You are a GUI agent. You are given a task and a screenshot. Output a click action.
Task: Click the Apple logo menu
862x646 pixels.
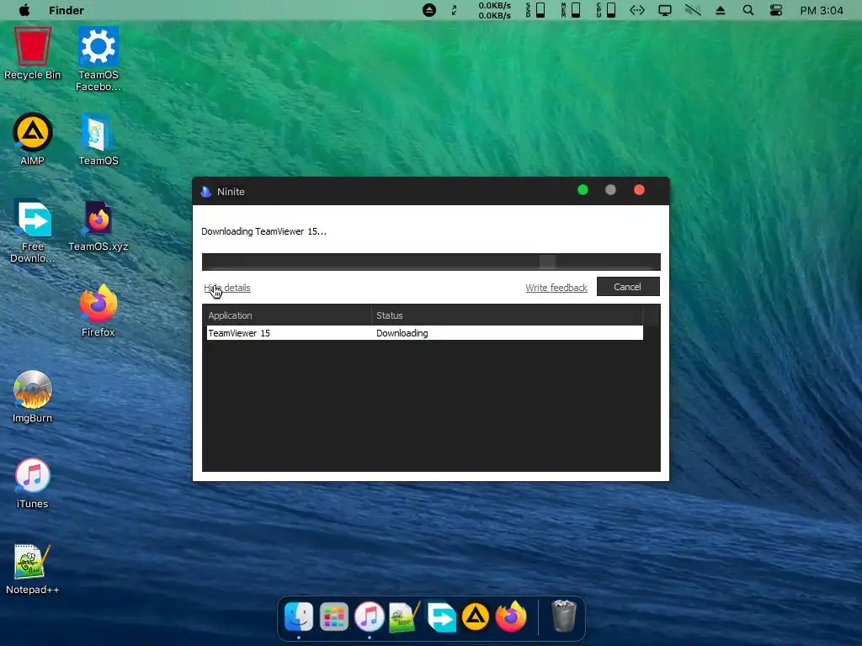(24, 10)
